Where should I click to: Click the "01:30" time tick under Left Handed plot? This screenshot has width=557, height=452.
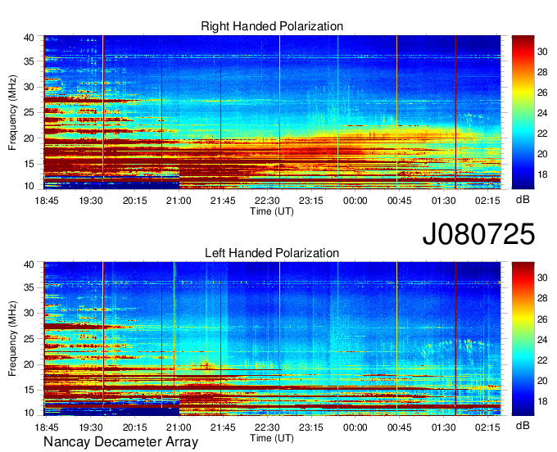(x=443, y=427)
